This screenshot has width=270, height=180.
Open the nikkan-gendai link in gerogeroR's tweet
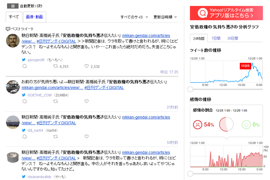tap(146, 36)
